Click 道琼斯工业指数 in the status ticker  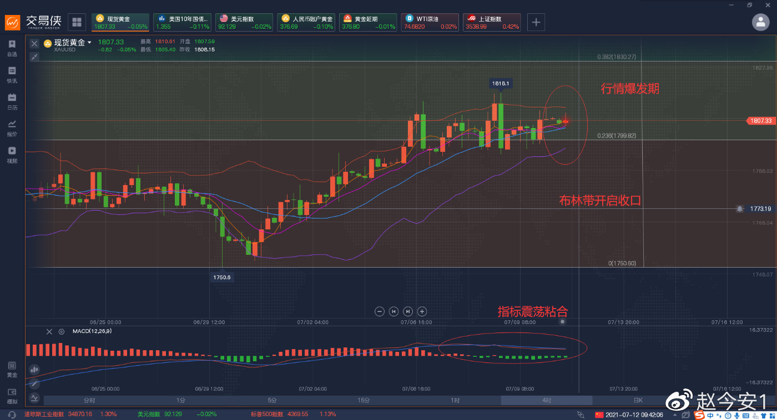point(44,414)
